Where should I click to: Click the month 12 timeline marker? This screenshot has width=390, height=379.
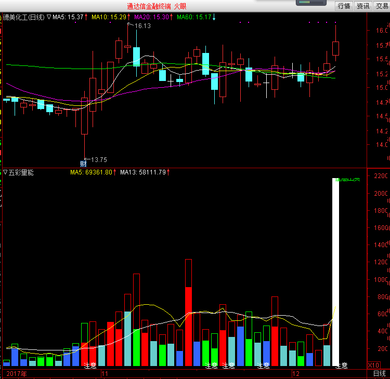[296, 373]
